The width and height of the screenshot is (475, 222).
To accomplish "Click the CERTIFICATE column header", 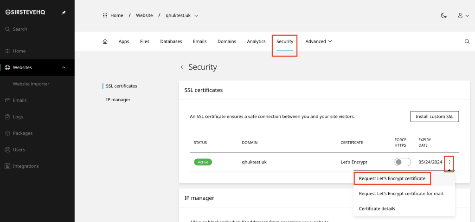I will [x=352, y=143].
